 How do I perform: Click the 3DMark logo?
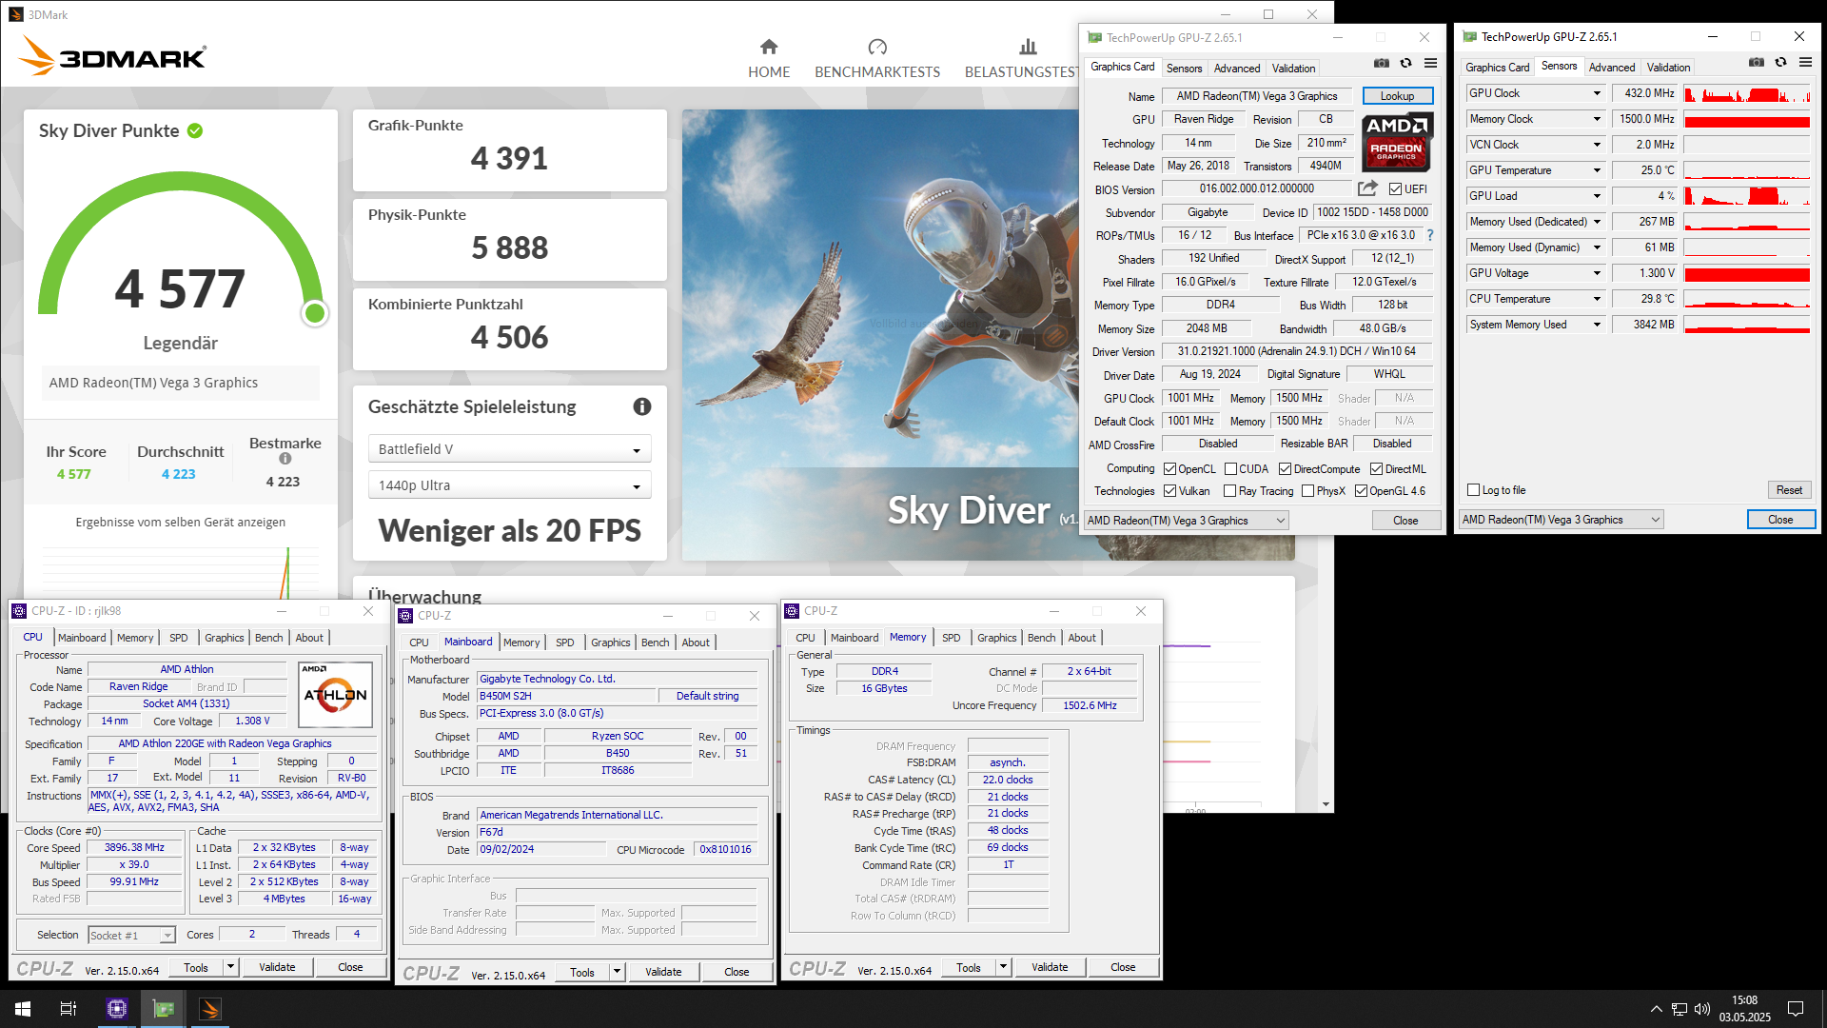[113, 56]
